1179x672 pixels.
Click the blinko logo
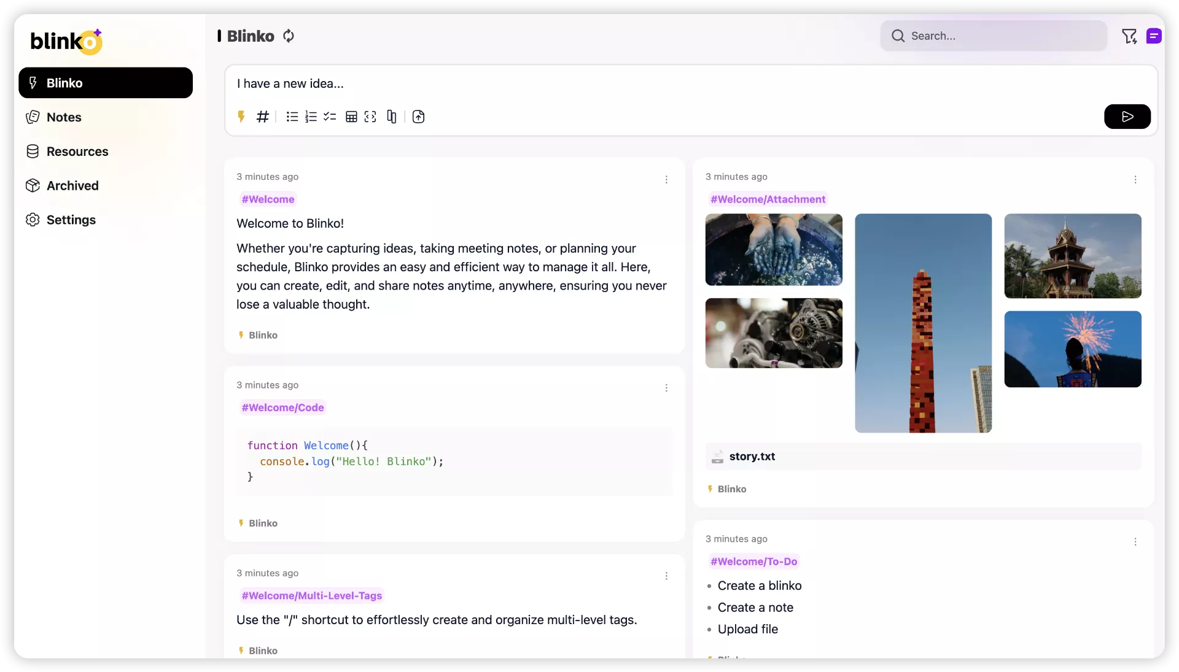point(66,41)
